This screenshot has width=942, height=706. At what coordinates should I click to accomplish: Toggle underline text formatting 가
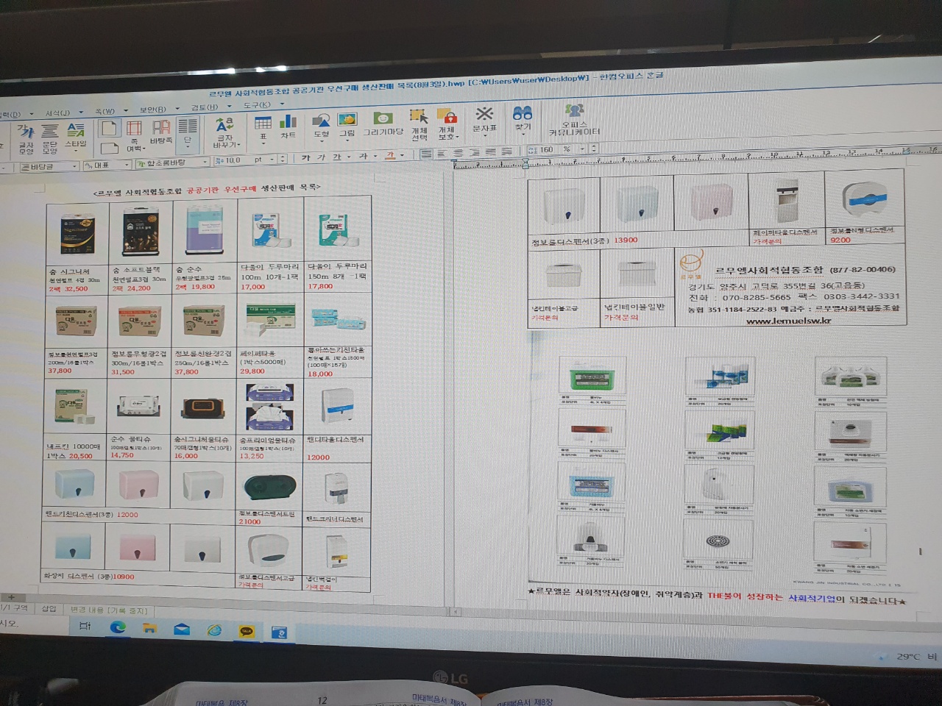pos(336,157)
